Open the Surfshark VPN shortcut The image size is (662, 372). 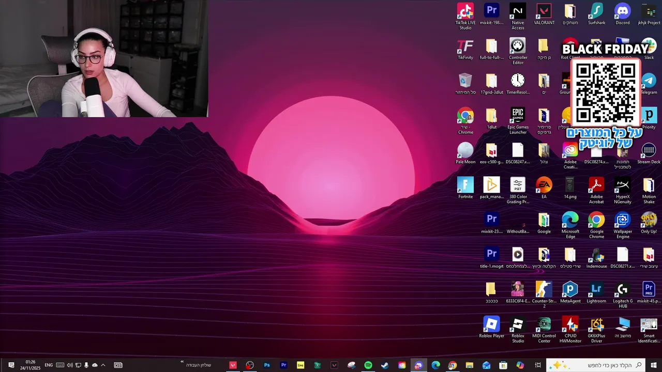596,14
